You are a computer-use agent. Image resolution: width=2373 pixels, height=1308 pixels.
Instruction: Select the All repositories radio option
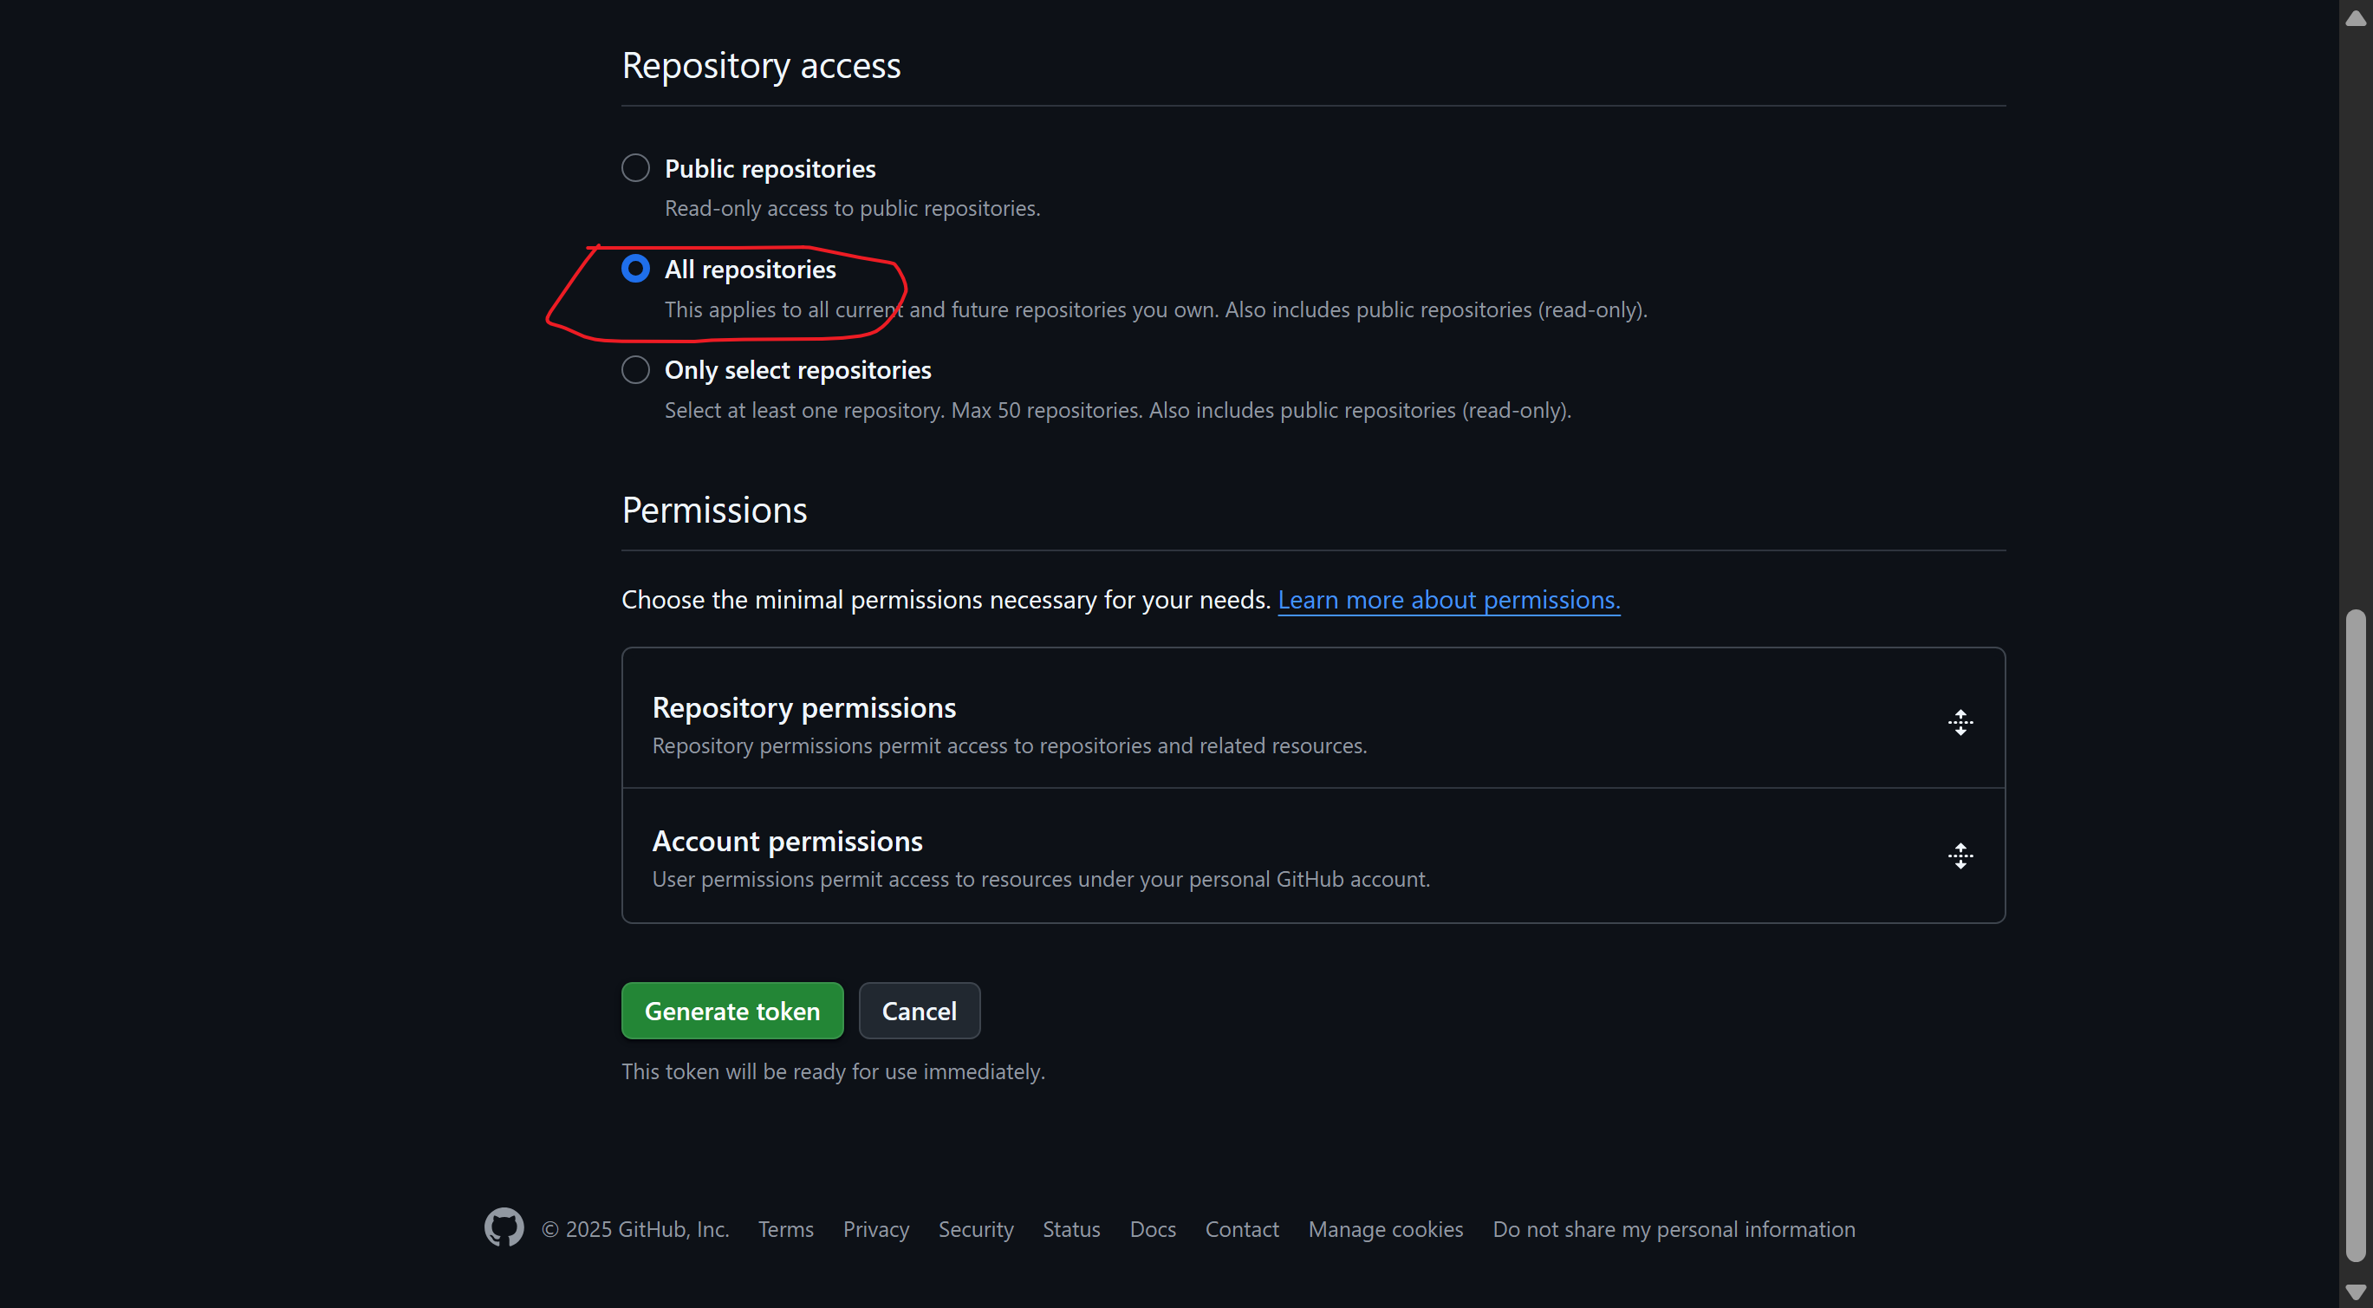click(635, 269)
